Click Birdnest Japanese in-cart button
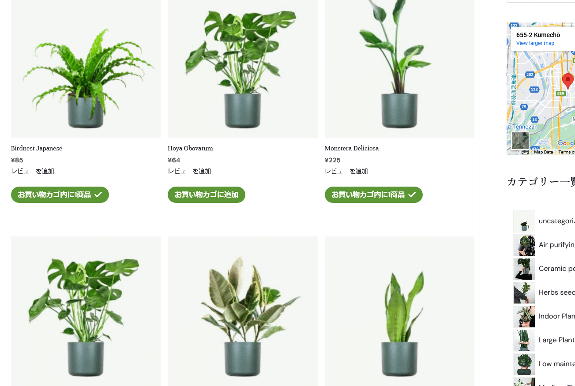The image size is (575, 386). pyautogui.click(x=60, y=195)
